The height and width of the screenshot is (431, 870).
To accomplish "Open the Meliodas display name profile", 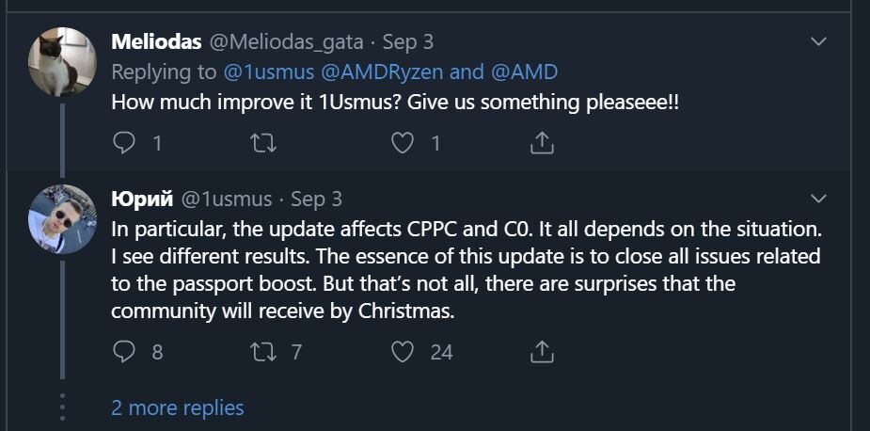I will point(156,41).
